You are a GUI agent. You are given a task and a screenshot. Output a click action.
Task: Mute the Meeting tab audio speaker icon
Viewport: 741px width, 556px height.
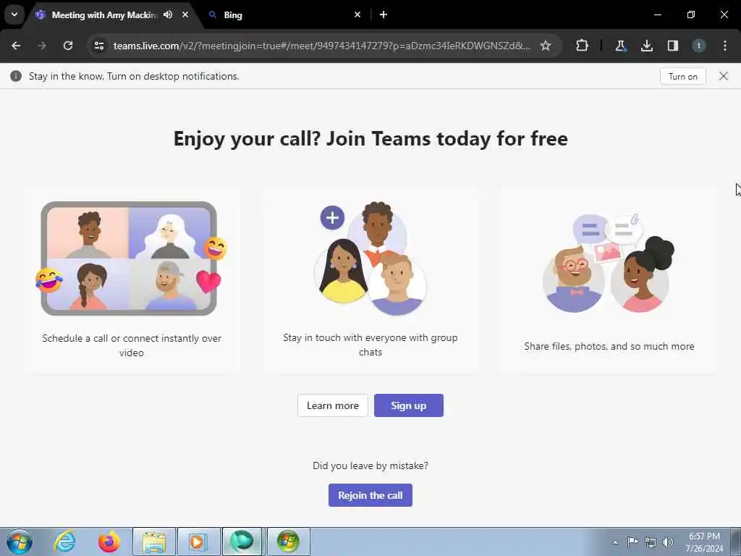click(168, 14)
